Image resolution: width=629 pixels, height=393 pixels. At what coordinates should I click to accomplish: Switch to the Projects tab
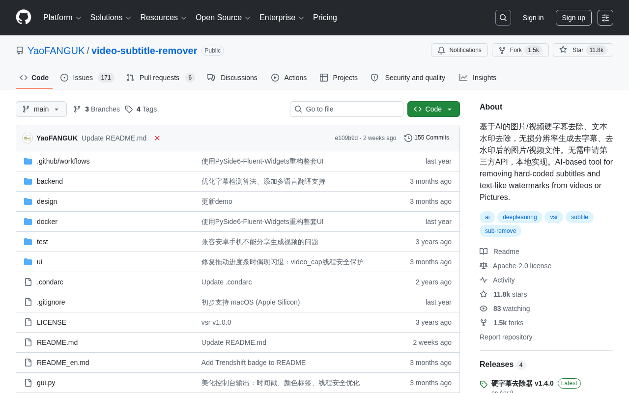pyautogui.click(x=339, y=78)
